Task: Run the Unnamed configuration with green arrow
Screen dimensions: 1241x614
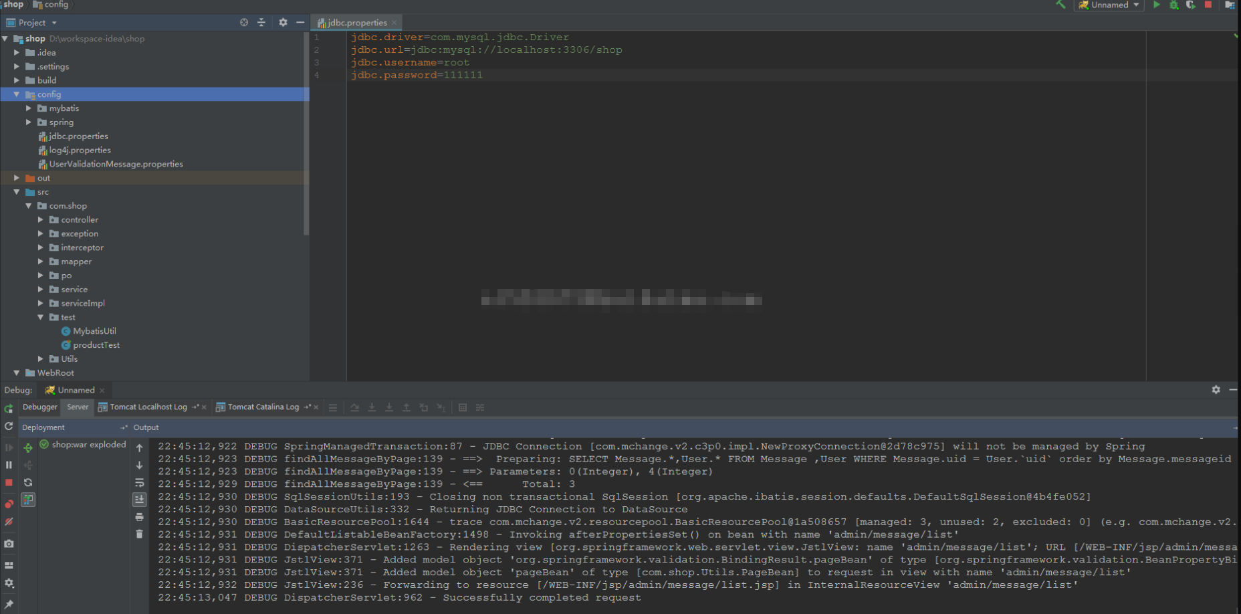Action: click(x=1156, y=5)
